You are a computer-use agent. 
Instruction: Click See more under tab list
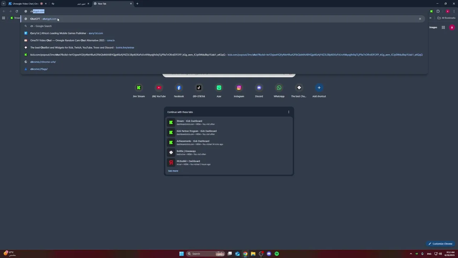[173, 171]
